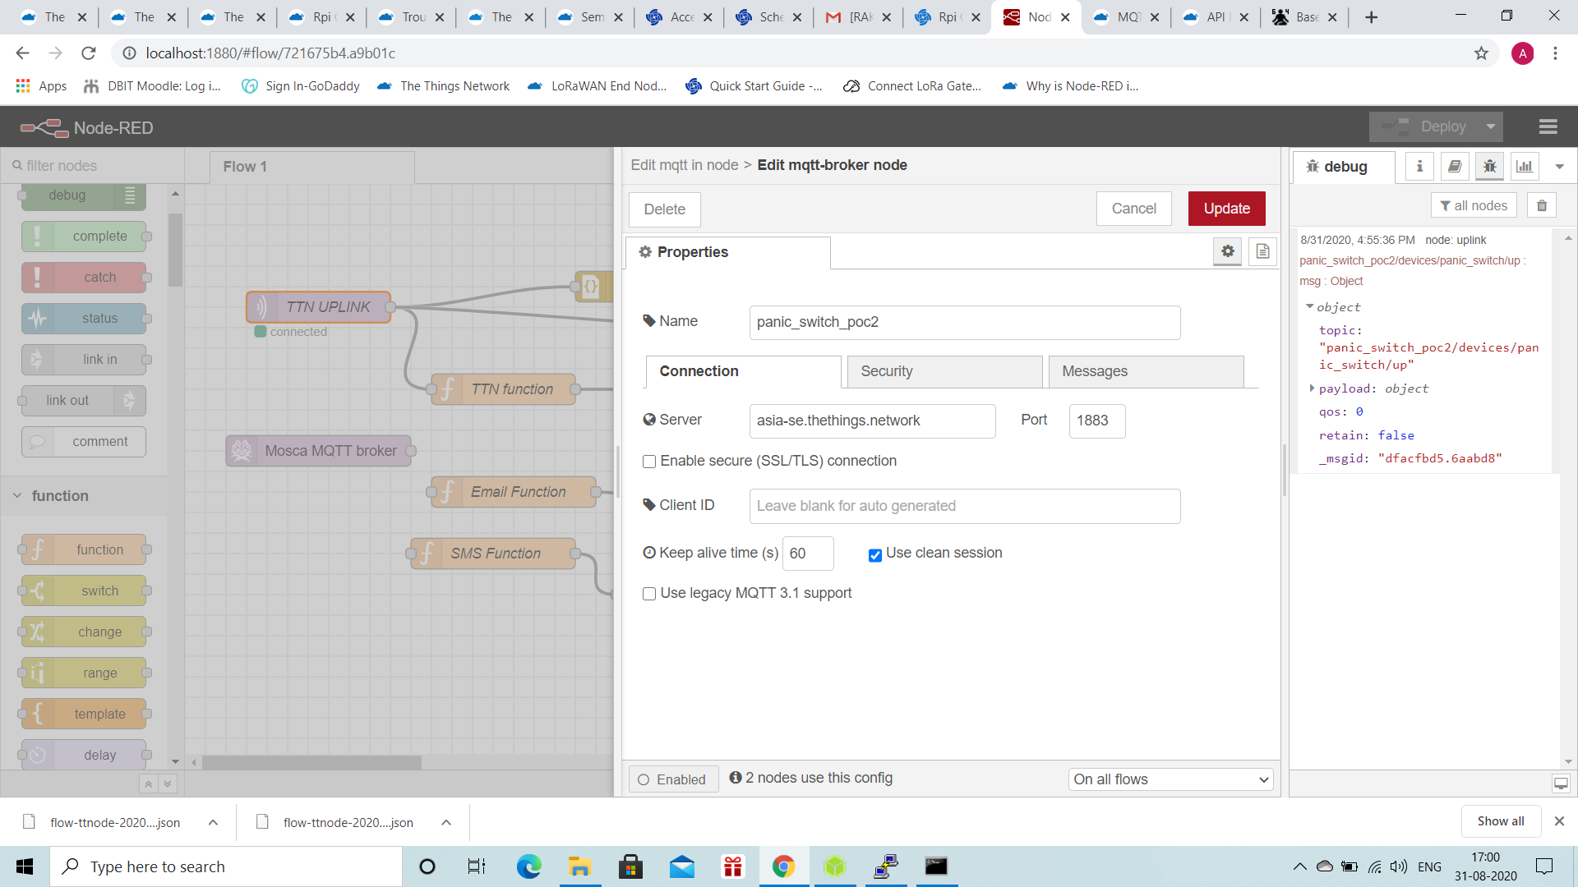Screen dimensions: 1578x887
Task: Enable Use legacy MQTT 3.1 support
Action: coord(649,594)
